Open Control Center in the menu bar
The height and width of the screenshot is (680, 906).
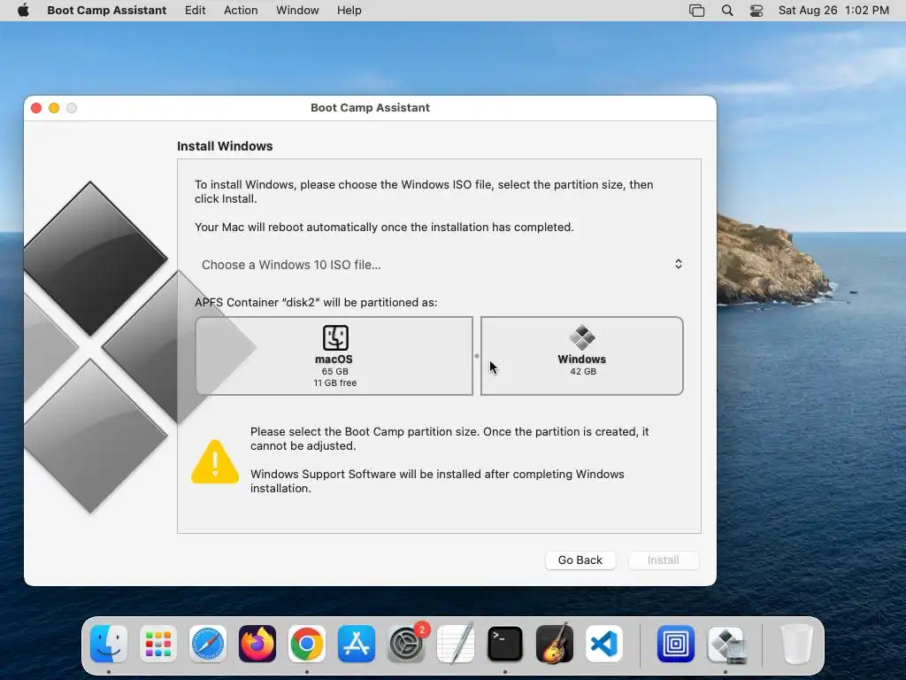point(756,11)
